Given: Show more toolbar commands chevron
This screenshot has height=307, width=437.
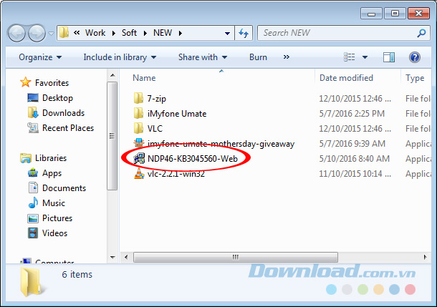Looking at the screenshot, I should 287,57.
